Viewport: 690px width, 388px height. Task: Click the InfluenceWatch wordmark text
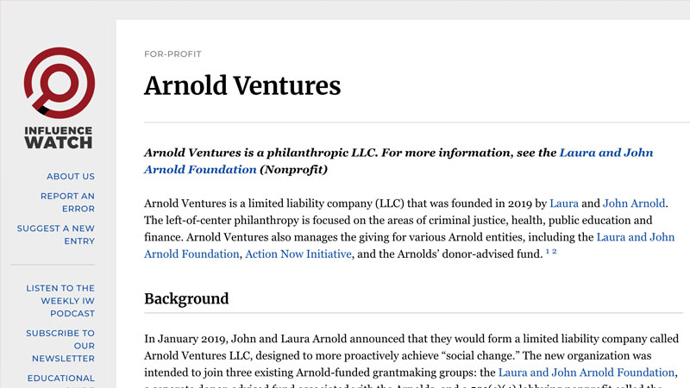point(58,137)
